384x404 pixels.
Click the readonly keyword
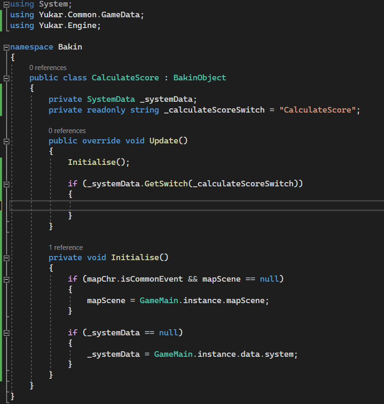coord(106,110)
